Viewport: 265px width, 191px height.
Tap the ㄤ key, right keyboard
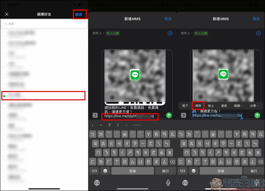258,153
